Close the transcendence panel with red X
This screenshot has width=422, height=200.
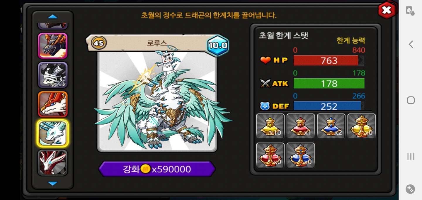(387, 10)
